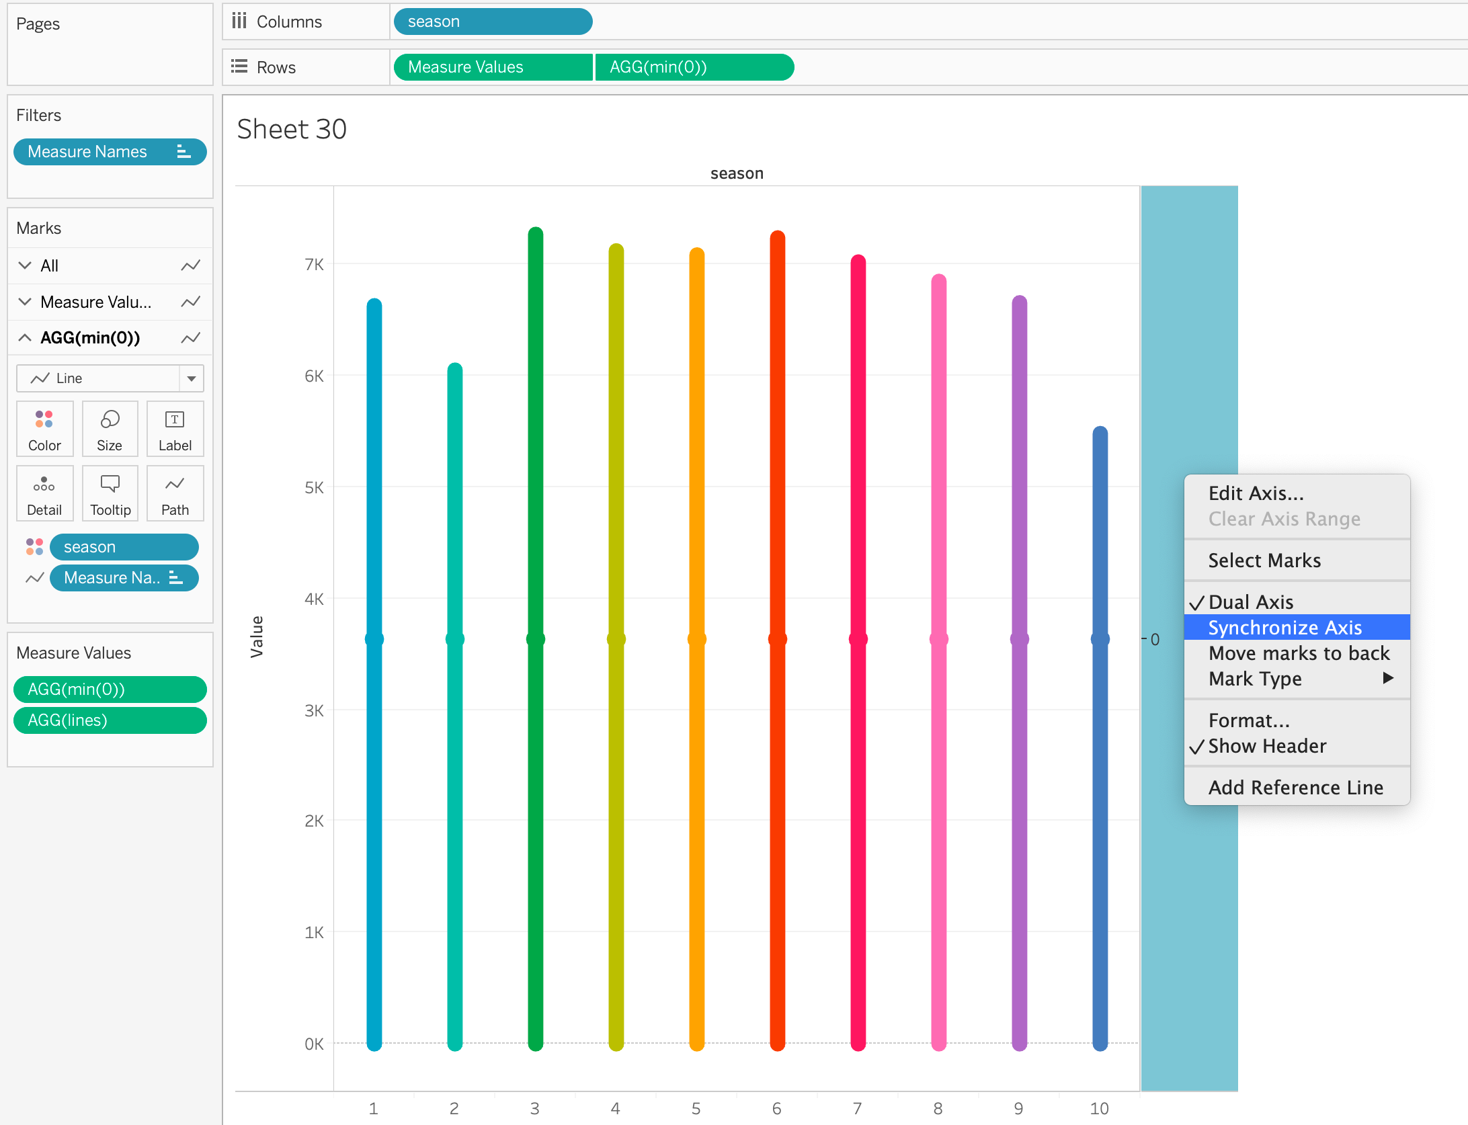
Task: Click sort icon on Measure Names filter pill
Action: click(184, 152)
